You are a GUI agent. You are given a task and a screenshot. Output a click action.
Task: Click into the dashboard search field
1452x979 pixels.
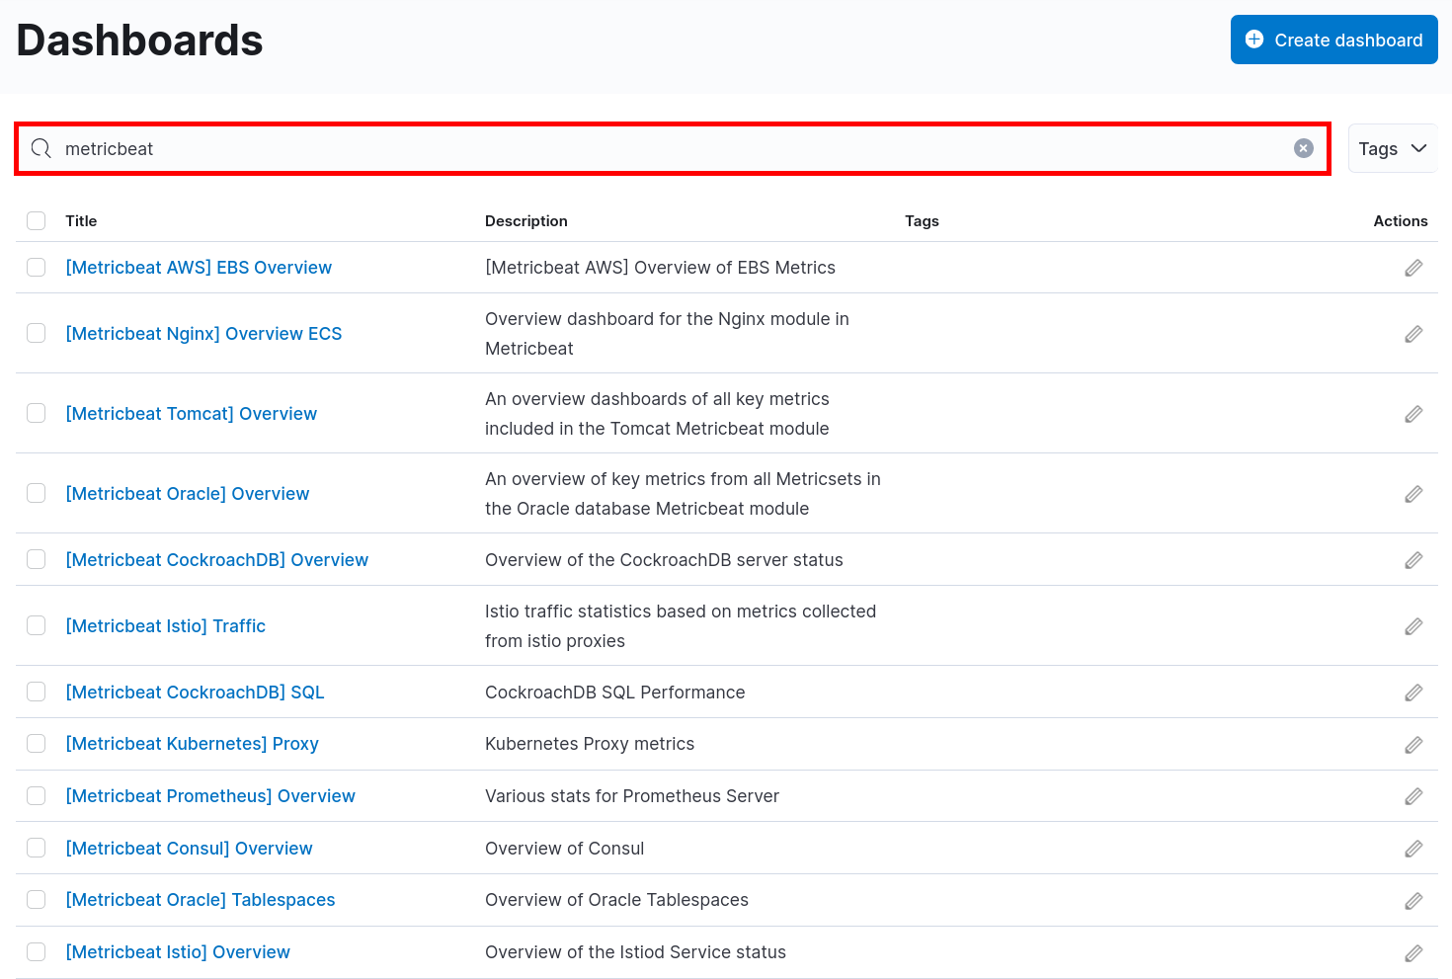672,148
